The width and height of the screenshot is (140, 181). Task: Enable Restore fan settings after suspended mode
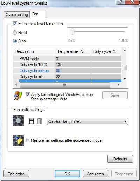[x=28, y=140]
